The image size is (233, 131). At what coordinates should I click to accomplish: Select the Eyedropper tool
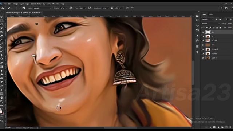click(x=1, y=36)
